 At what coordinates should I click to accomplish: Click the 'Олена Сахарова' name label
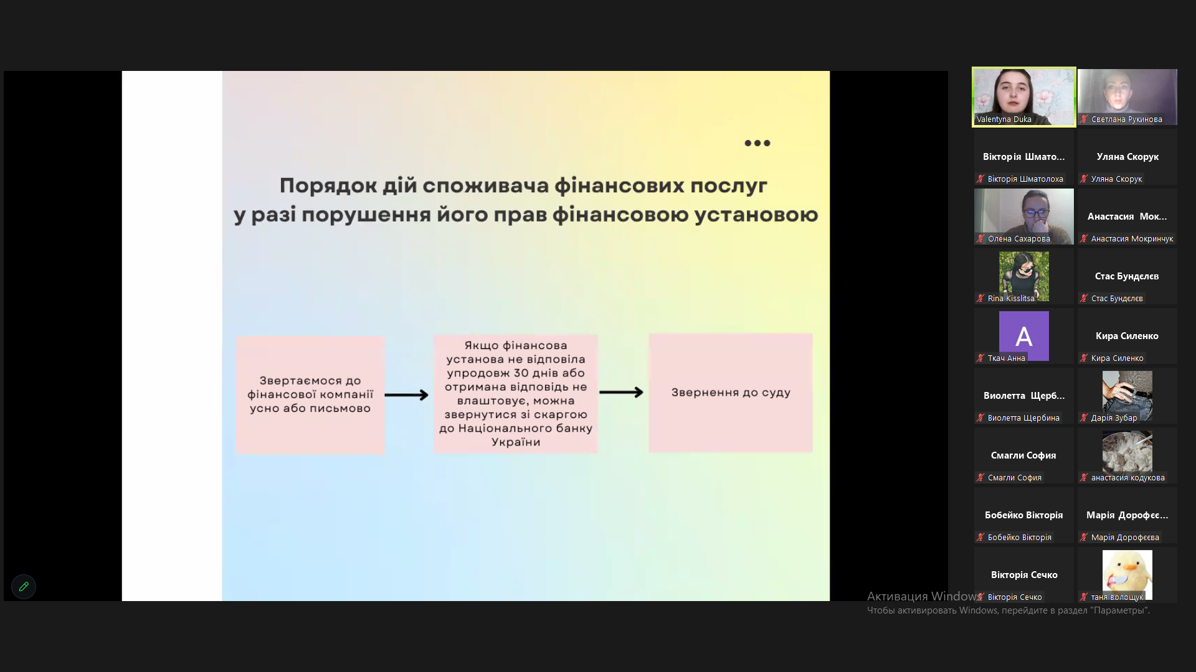click(x=1019, y=239)
